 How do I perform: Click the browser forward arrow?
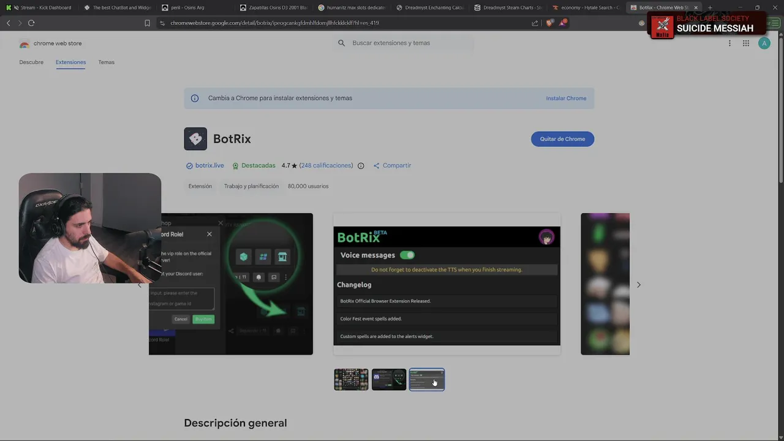point(20,23)
